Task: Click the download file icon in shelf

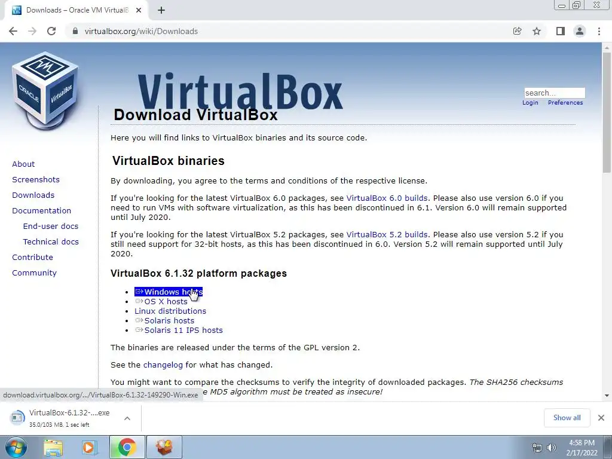Action: coord(17,417)
